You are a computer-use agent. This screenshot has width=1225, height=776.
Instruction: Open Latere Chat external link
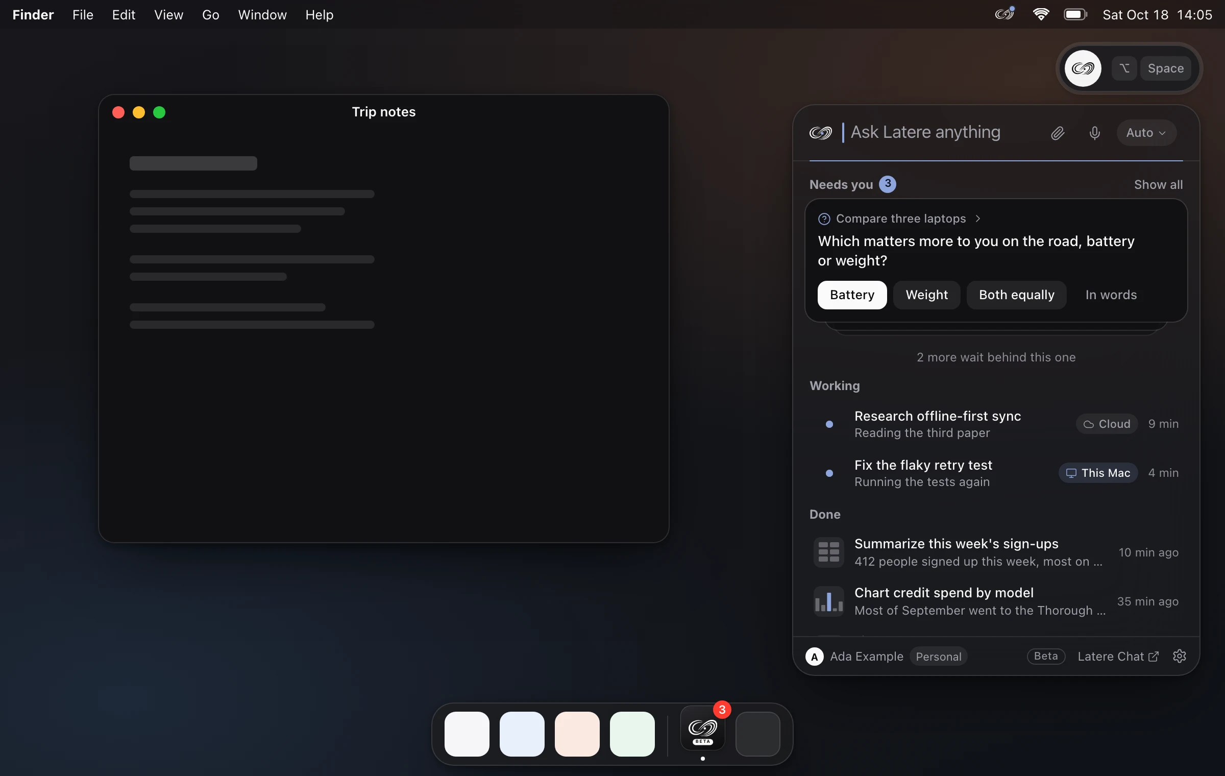pyautogui.click(x=1118, y=657)
